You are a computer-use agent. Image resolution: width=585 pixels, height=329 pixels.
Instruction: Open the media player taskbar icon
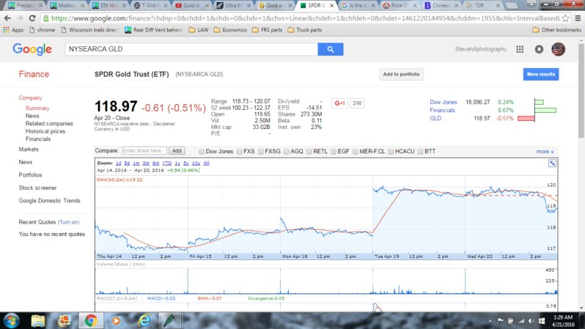[x=117, y=320]
